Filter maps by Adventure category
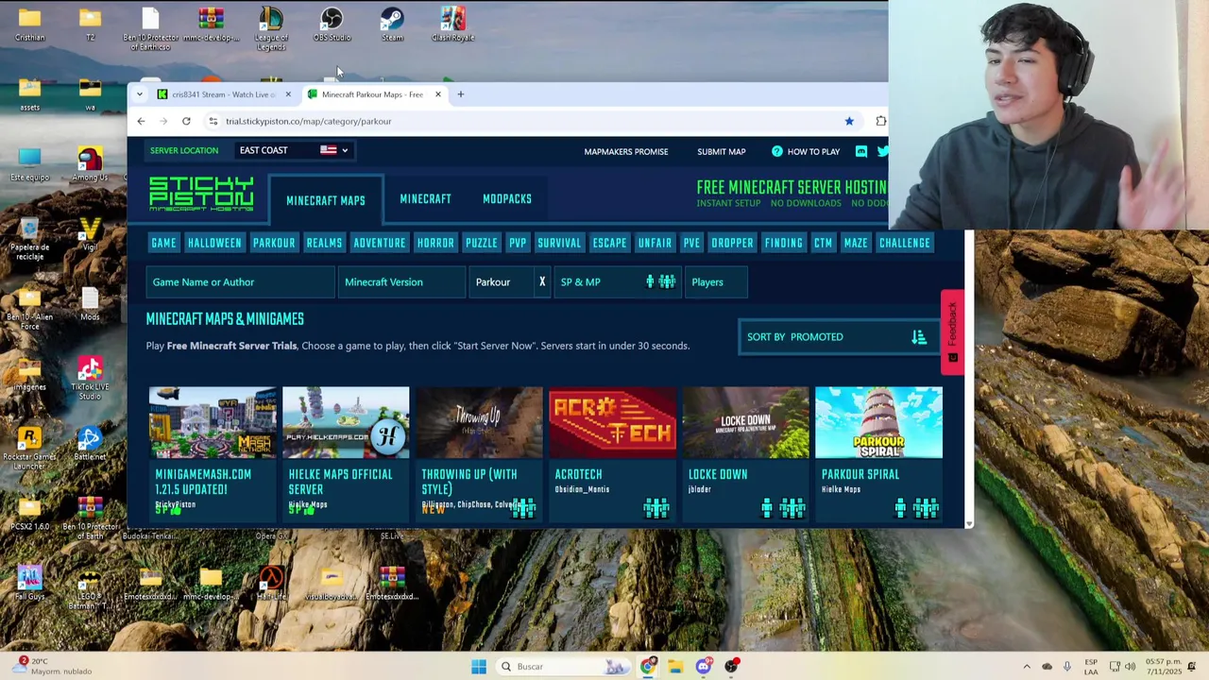Viewport: 1209px width, 680px height. tap(379, 243)
